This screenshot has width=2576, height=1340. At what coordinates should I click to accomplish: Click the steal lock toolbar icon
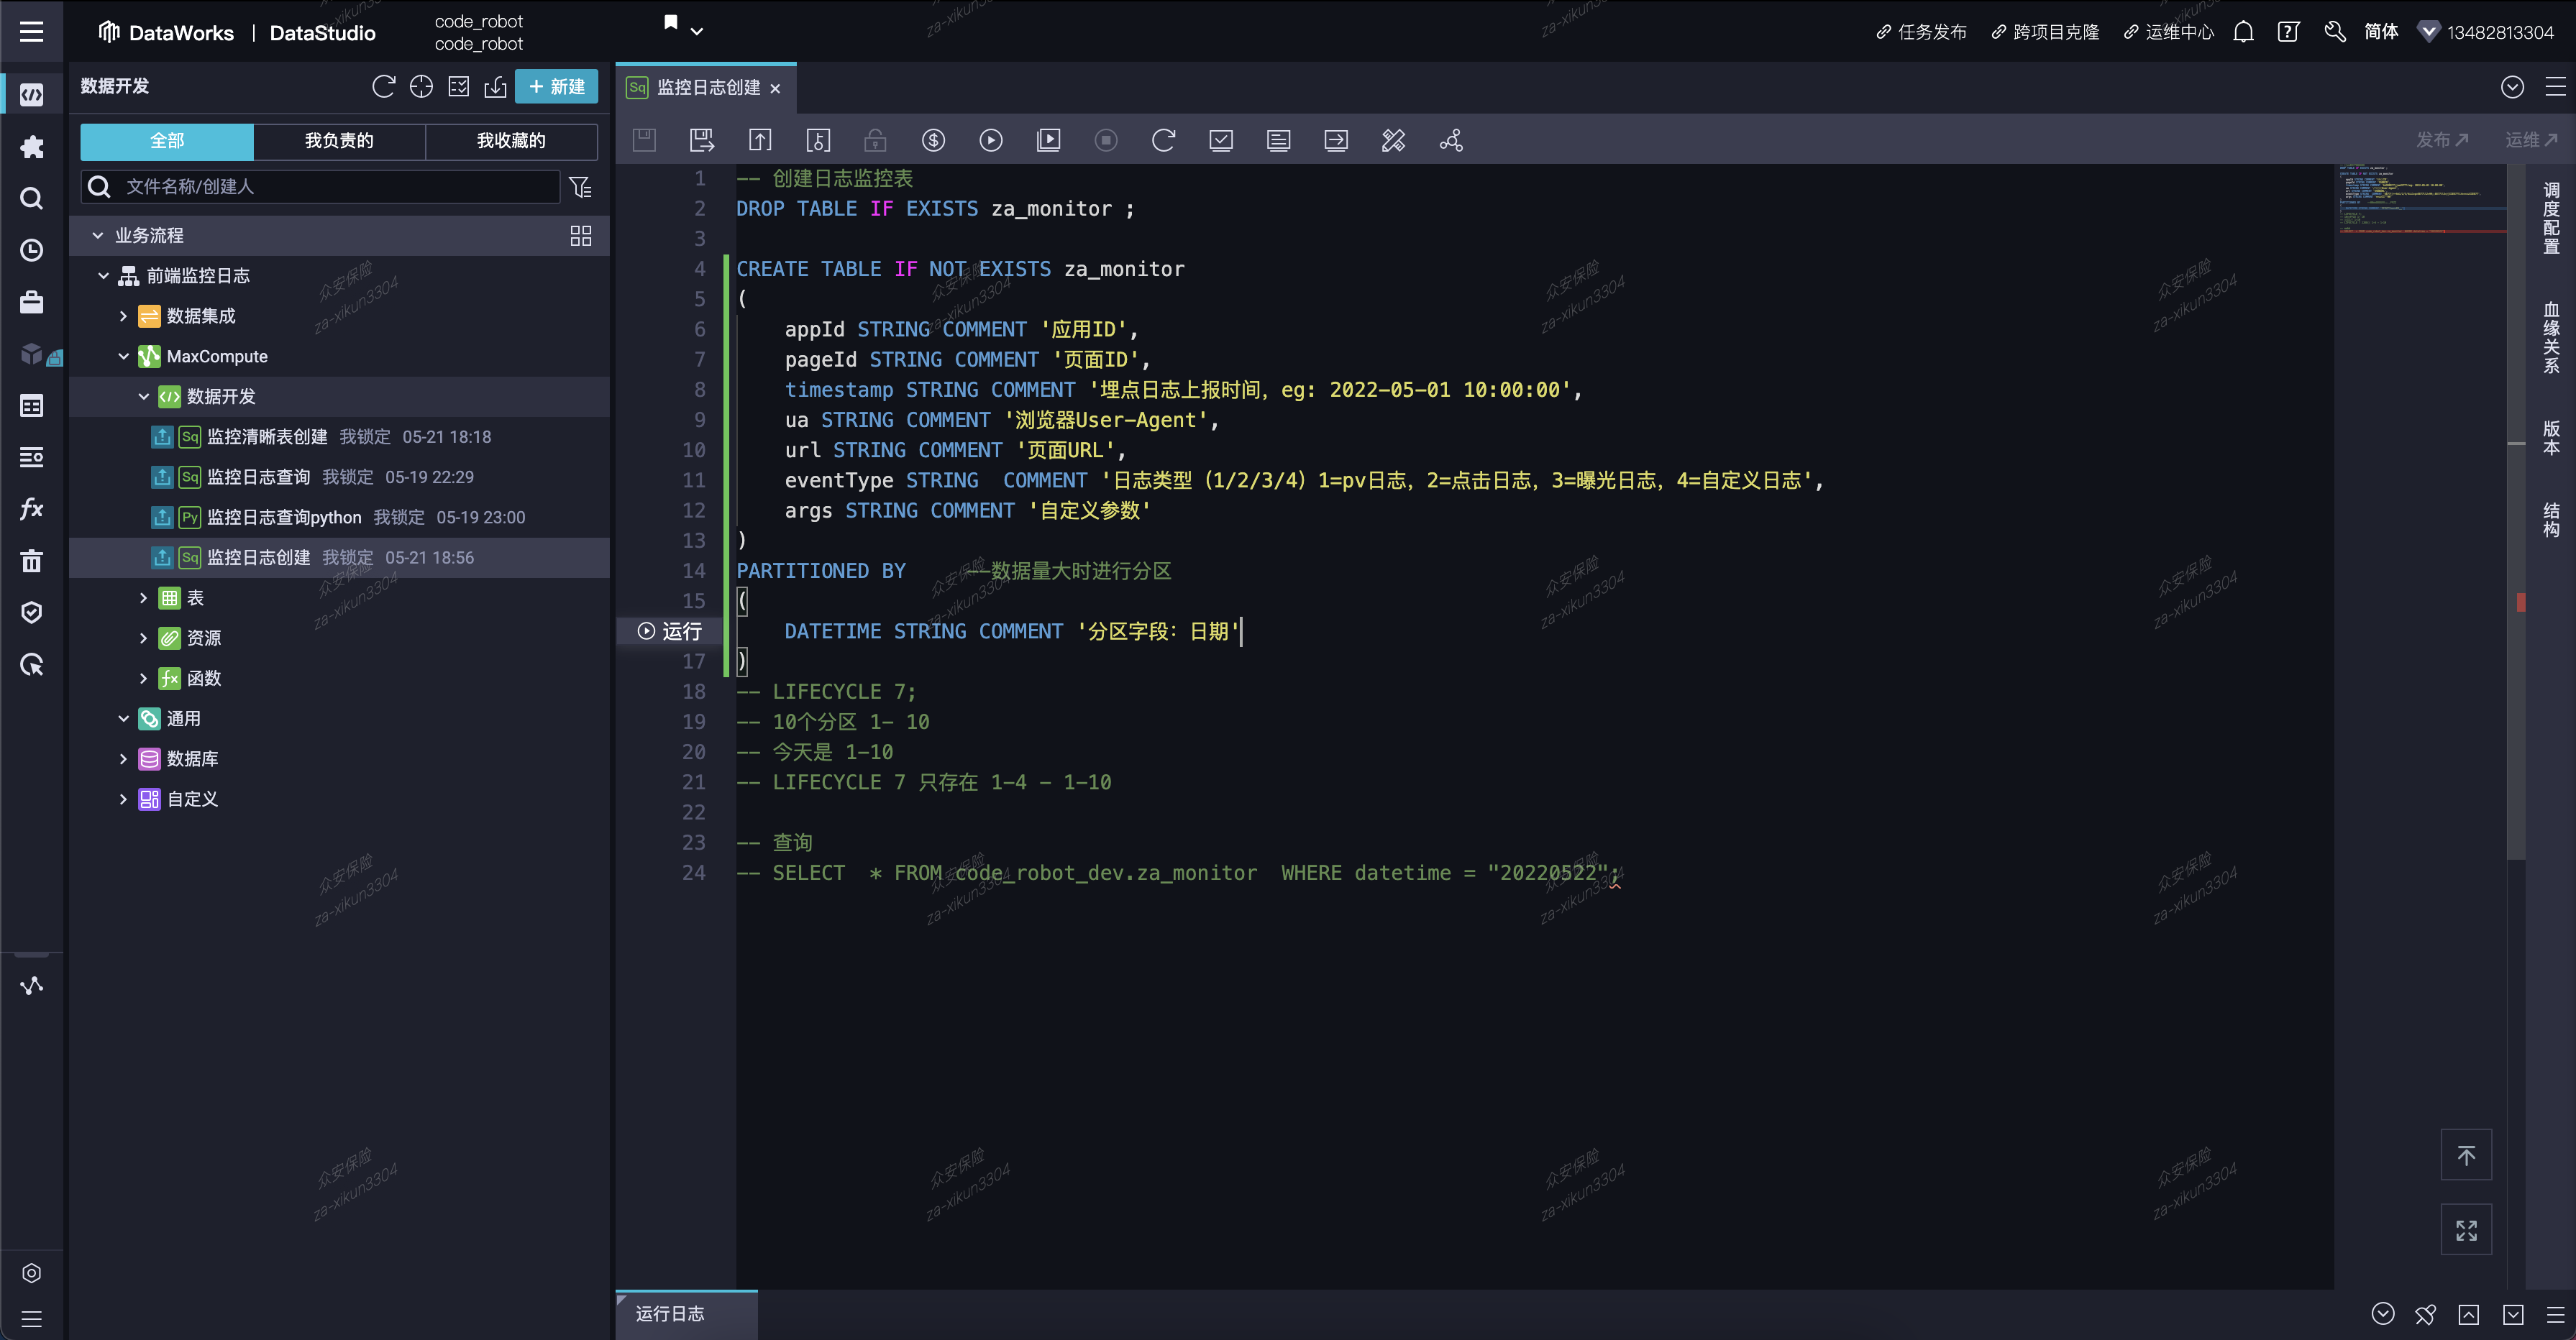[876, 140]
